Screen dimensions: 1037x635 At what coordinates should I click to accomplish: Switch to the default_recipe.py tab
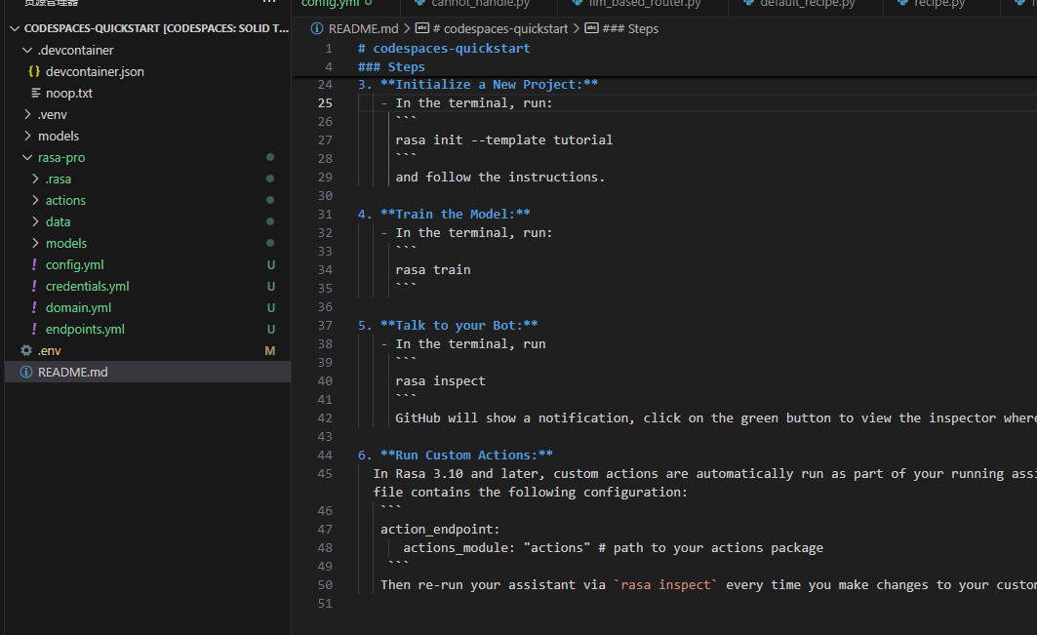pyautogui.click(x=807, y=4)
